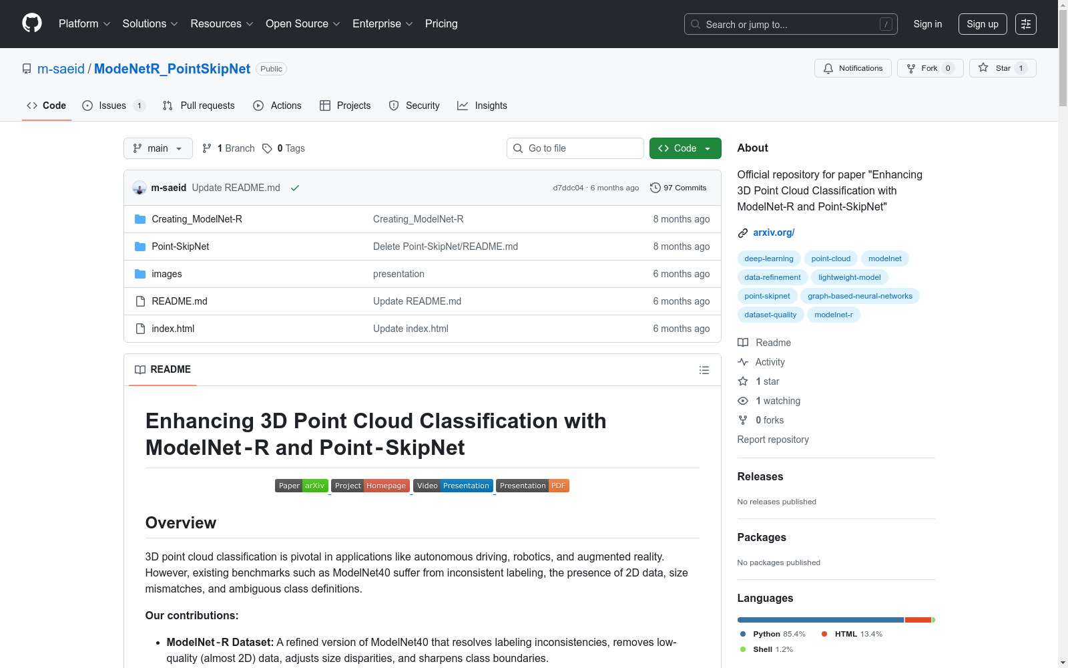This screenshot has width=1068, height=668.
Task: Open the arxiv.org link in About
Action: pos(773,232)
